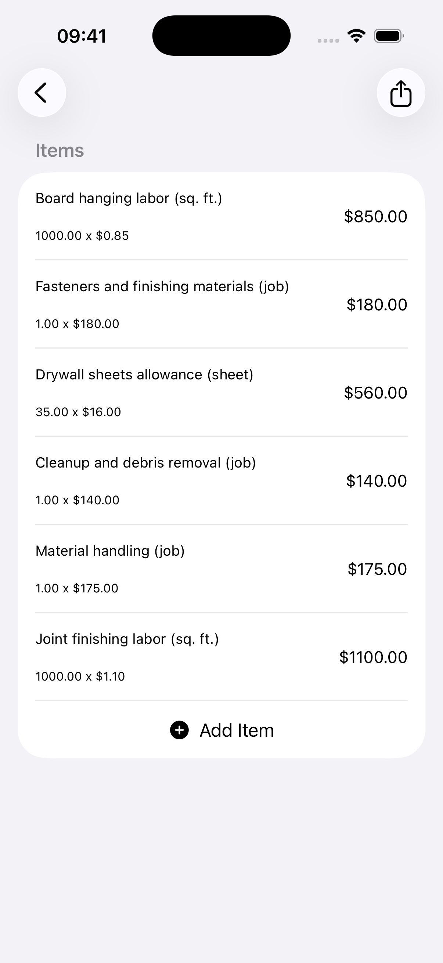
Task: Tap the Items section header
Action: coord(60,150)
